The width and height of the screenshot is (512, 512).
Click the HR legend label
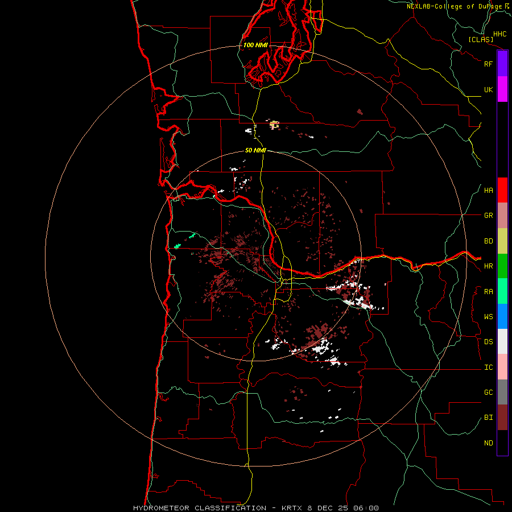click(x=488, y=266)
